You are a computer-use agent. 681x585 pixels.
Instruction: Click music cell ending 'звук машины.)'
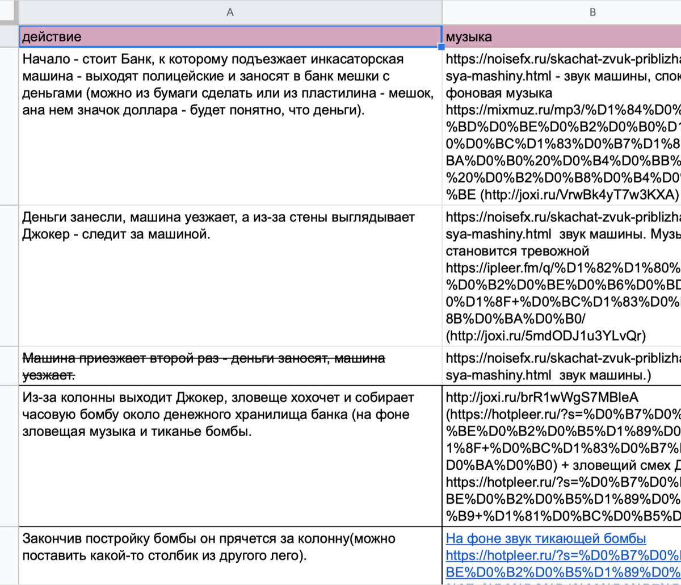coord(562,365)
